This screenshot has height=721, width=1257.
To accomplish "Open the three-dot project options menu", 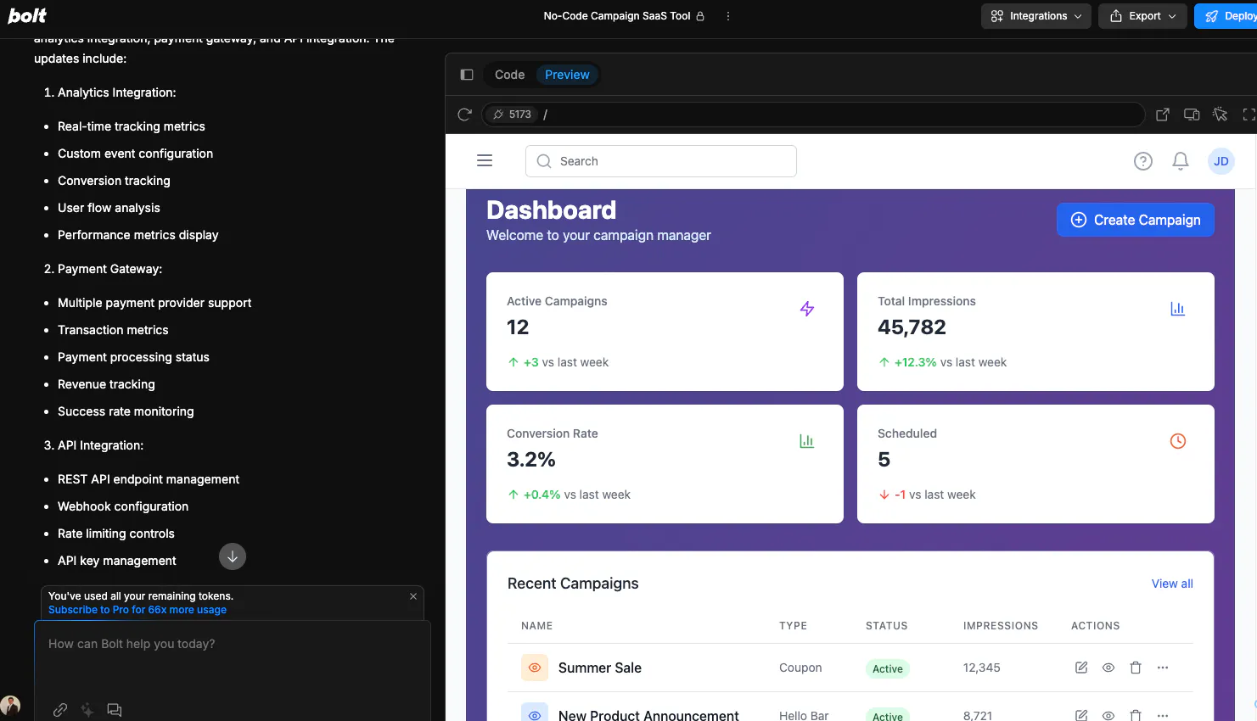I will pos(727,16).
